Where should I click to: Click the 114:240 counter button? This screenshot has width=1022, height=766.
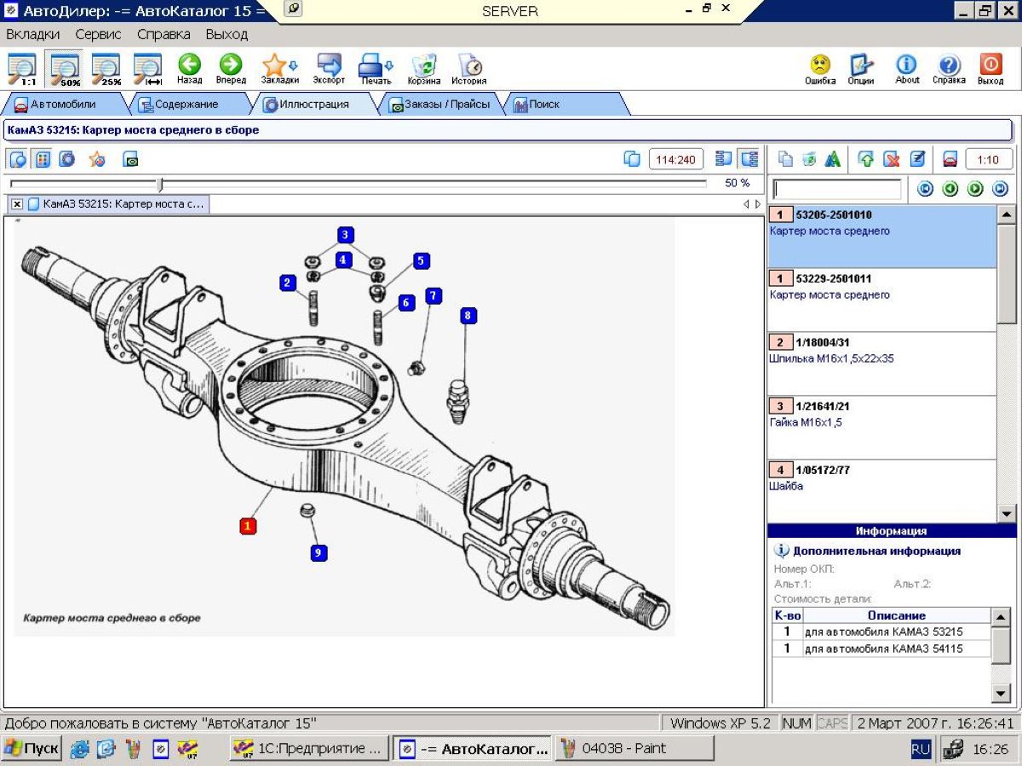click(676, 159)
